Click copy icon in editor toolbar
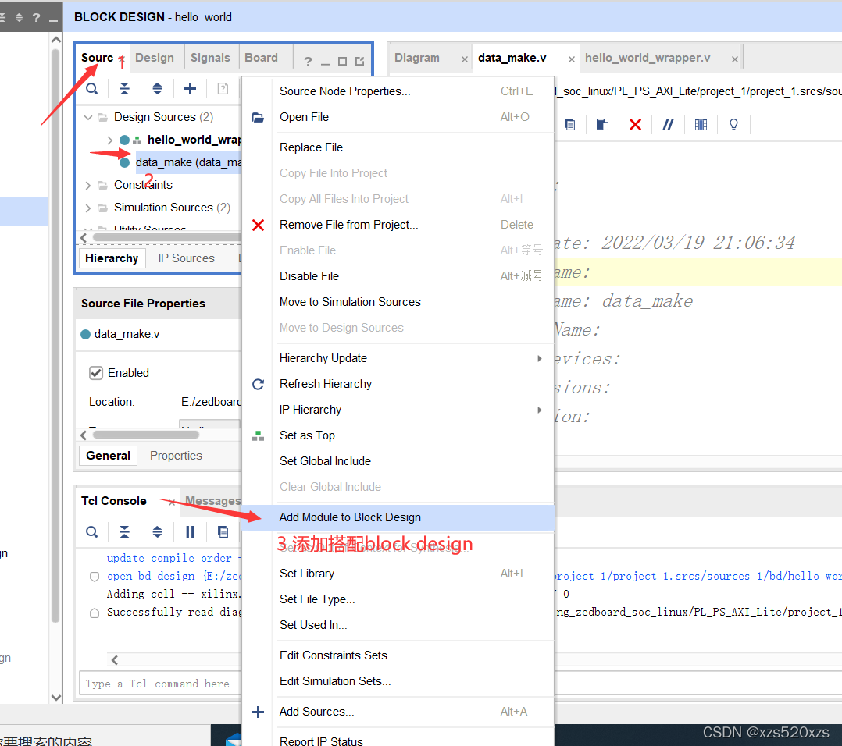842x746 pixels. click(x=569, y=124)
